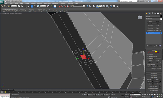Screen dimensions: 163x98
Task: Switch to the Object Paint ribbon tab
Action: tap(41, 9)
